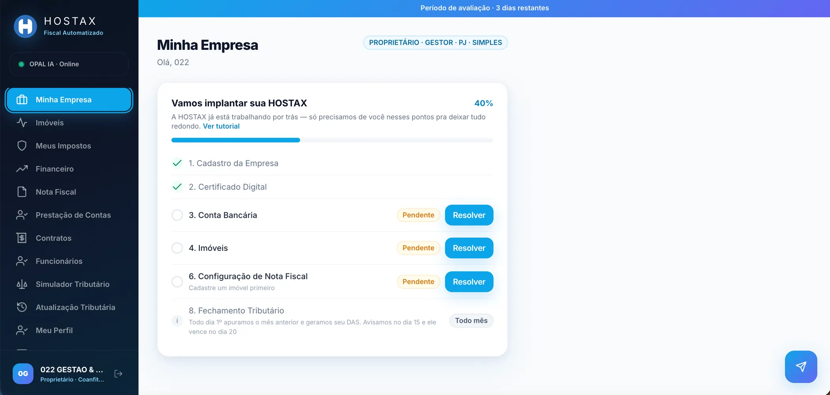
Task: Click the Imóveis activity icon
Action: coord(22,123)
